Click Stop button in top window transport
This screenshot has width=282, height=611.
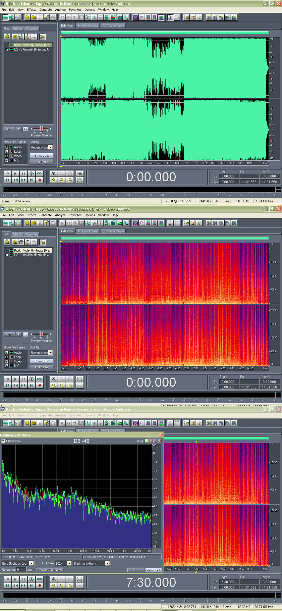coord(8,174)
